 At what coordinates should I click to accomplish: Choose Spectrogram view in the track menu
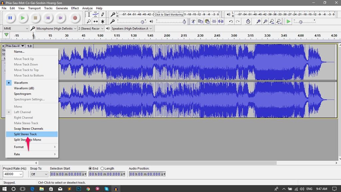(x=22, y=94)
